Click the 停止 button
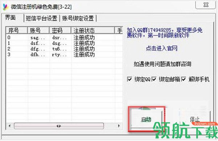Screen dimensions: 218x141 (x=195, y=120)
